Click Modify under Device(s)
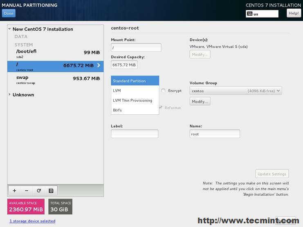Viewport: 303px width, 227px height. (200, 54)
